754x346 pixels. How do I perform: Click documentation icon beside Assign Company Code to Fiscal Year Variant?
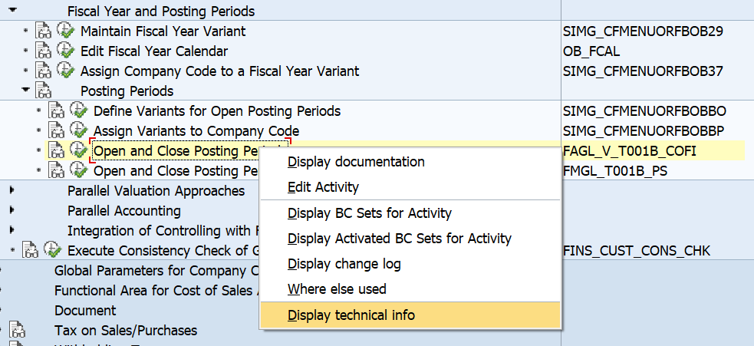tap(44, 71)
